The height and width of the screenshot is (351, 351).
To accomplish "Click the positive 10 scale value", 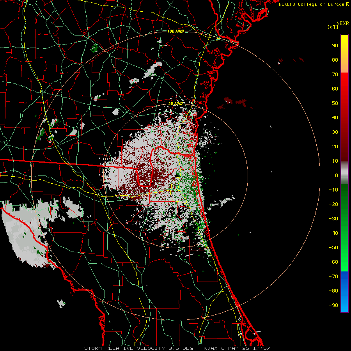I will [335, 161].
